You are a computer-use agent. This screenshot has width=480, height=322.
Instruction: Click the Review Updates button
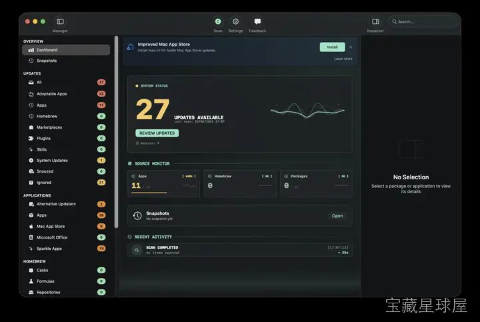pyautogui.click(x=157, y=133)
